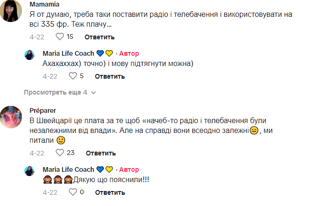Like Préparer's comment with the heart
The height and width of the screenshot is (206, 309).
[x=59, y=153]
